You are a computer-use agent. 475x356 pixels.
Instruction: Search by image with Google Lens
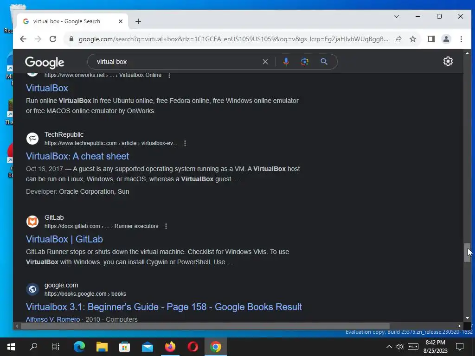coord(305,62)
